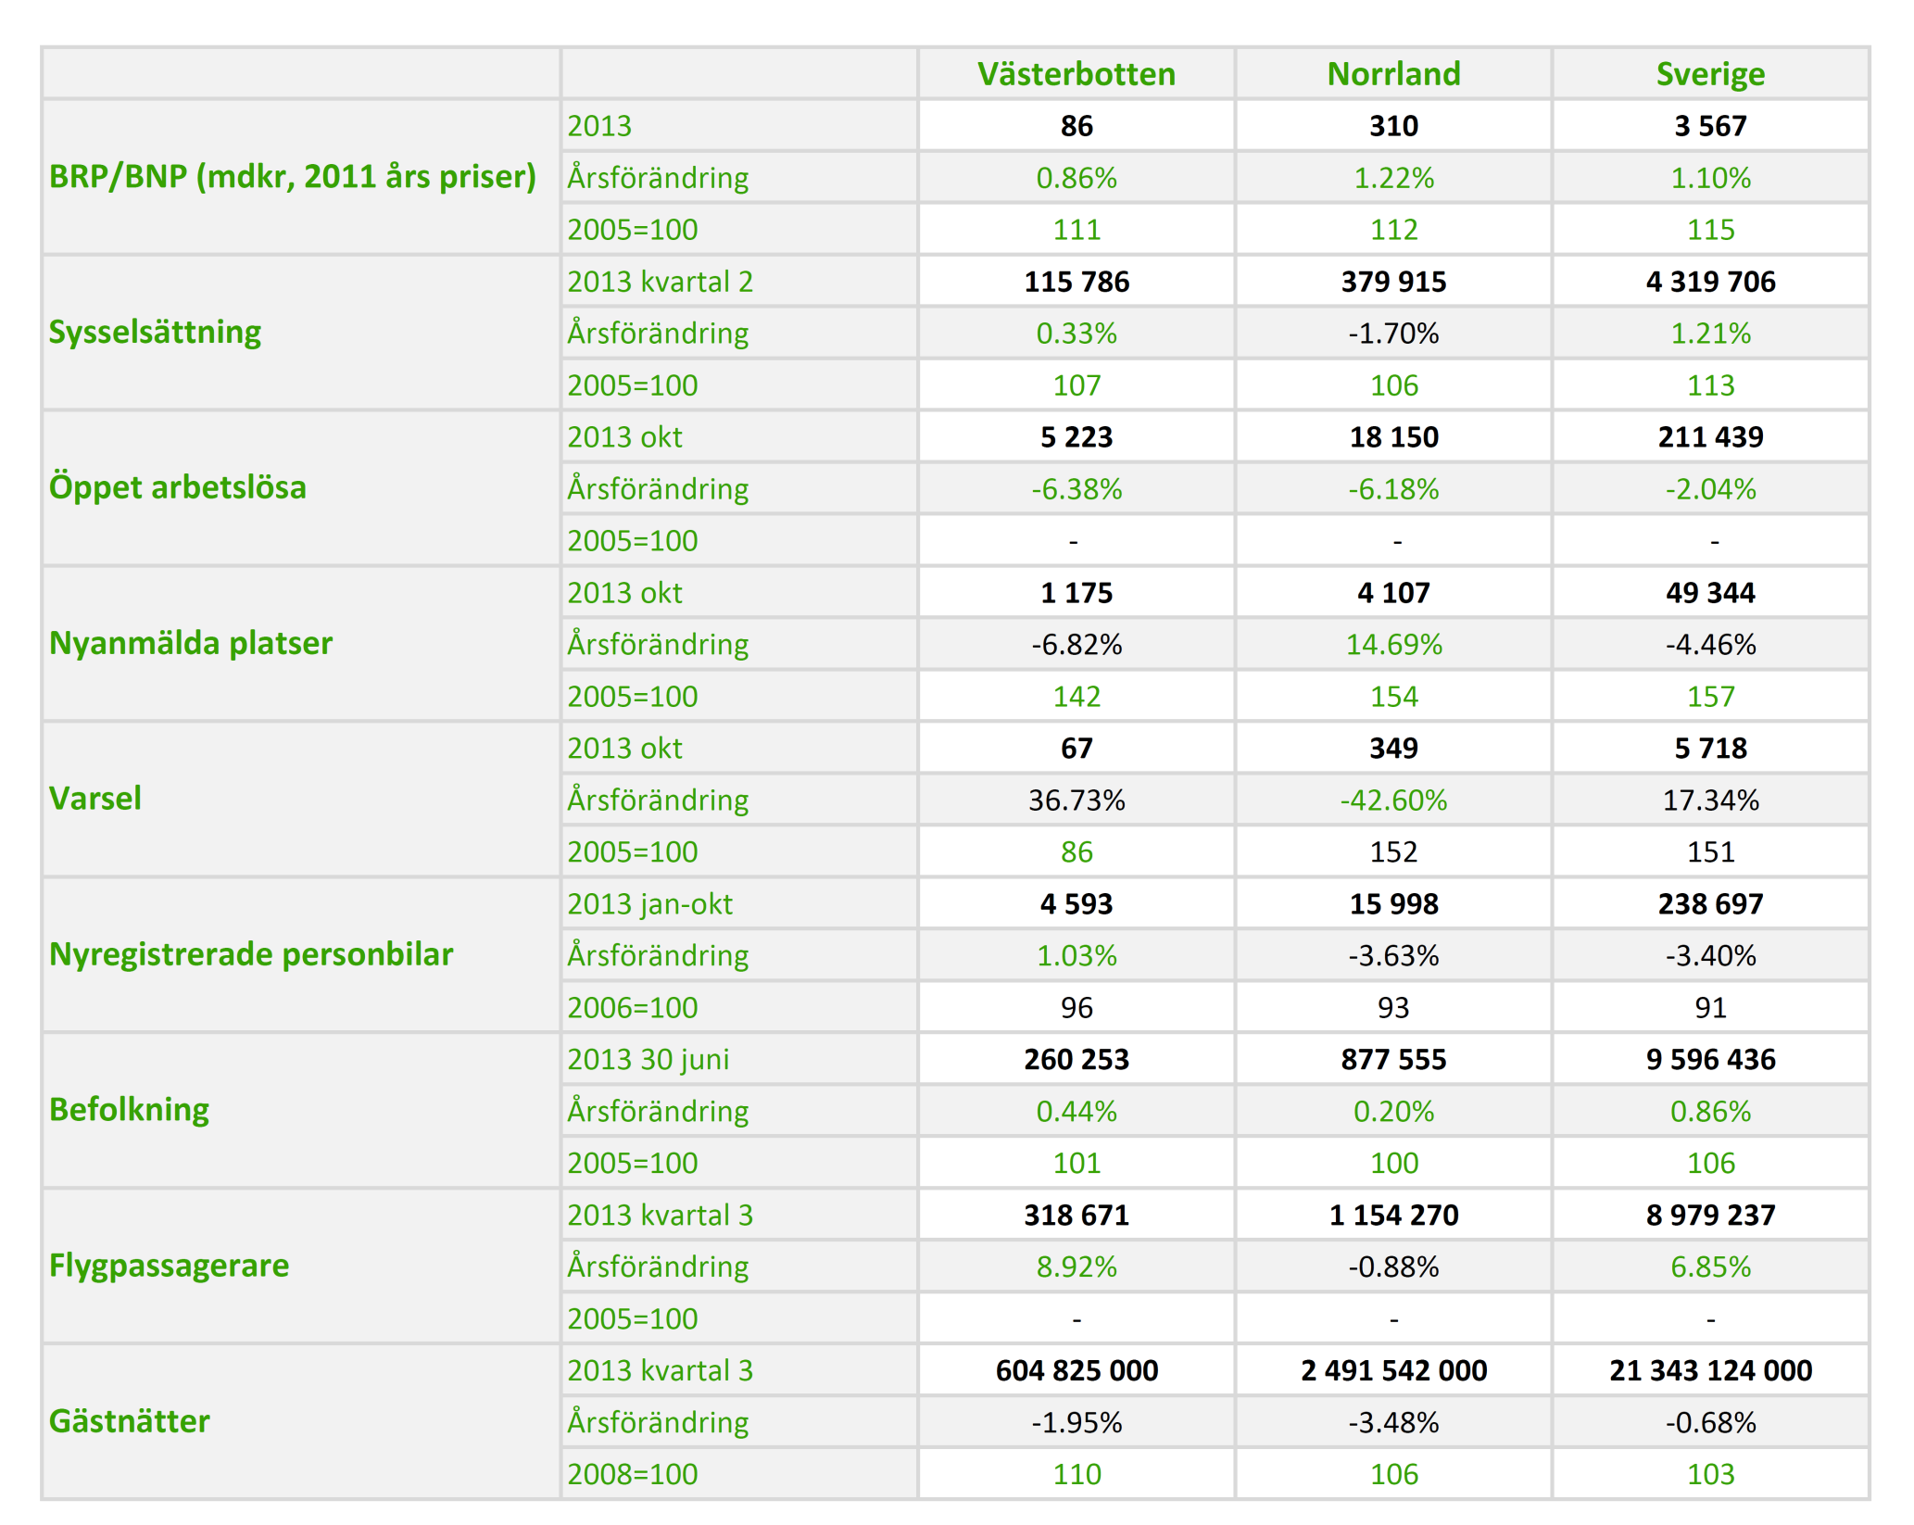Click air passengers value 318 671
Image resolution: width=1914 pixels, height=1525 pixels.
pyautogui.click(x=1077, y=1216)
